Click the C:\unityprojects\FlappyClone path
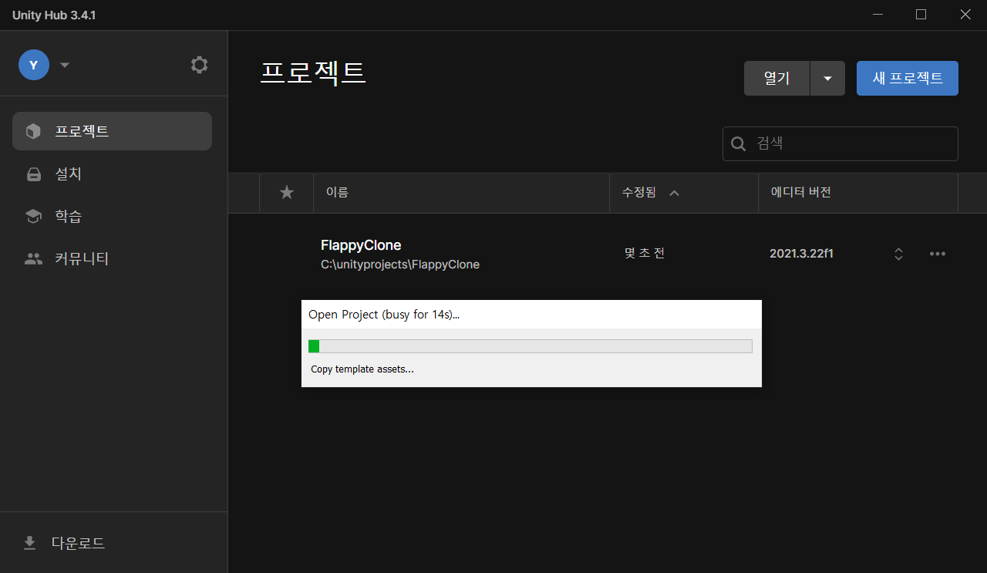Image resolution: width=987 pixels, height=573 pixels. (x=400, y=265)
